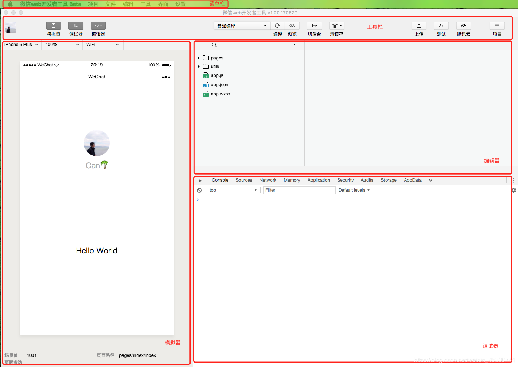The width and height of the screenshot is (518, 367).
Task: Open the 微信web开发者工具 Beta app menu
Action: click(51, 4)
